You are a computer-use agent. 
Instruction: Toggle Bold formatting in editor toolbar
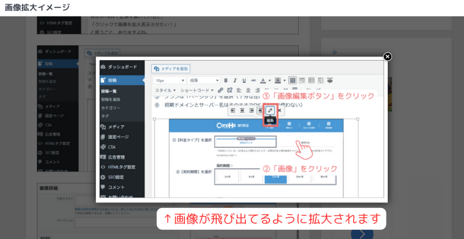tap(226, 80)
